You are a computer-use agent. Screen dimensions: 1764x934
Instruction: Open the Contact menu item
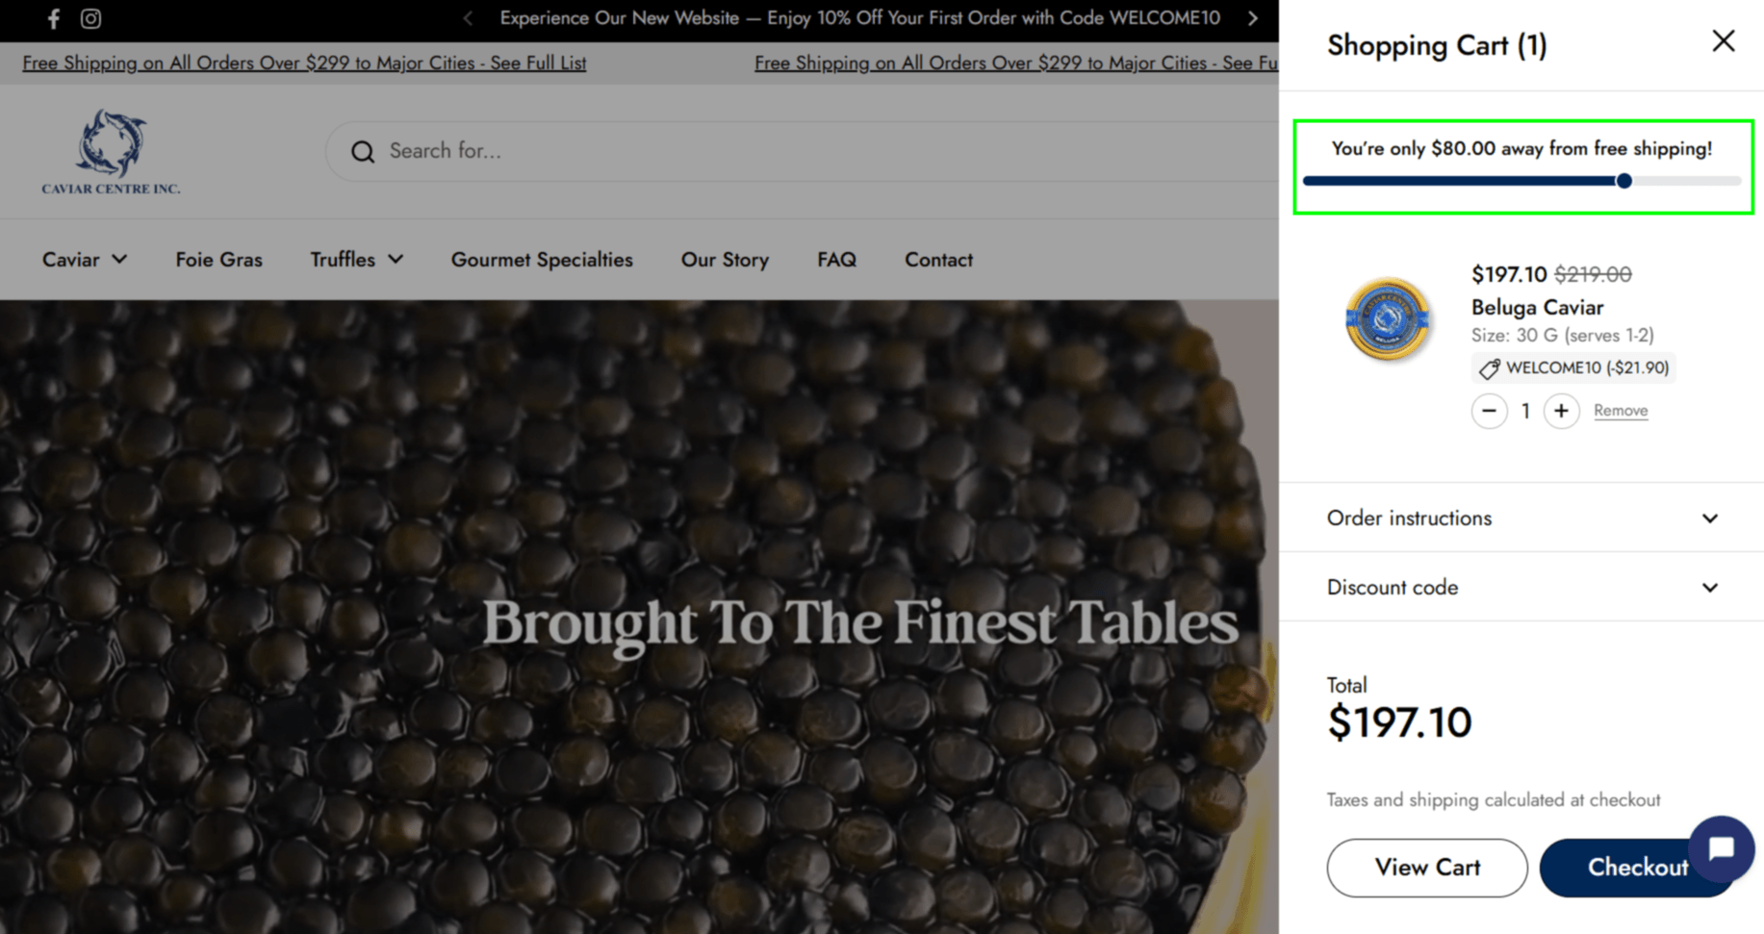(938, 260)
